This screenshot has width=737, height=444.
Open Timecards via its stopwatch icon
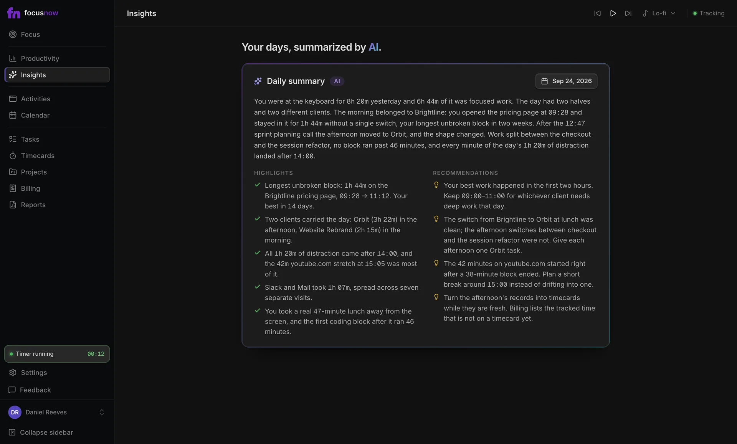(x=13, y=155)
